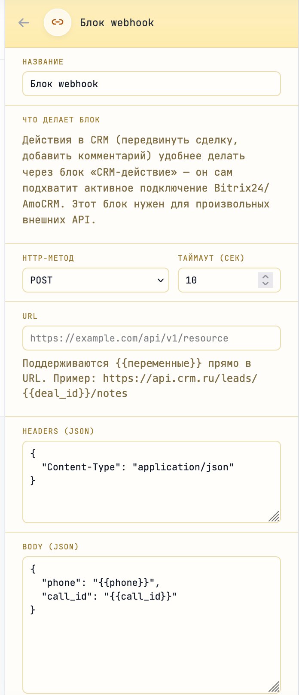The height and width of the screenshot is (695, 299).
Task: Go back with the left arrow icon
Action: point(24,23)
